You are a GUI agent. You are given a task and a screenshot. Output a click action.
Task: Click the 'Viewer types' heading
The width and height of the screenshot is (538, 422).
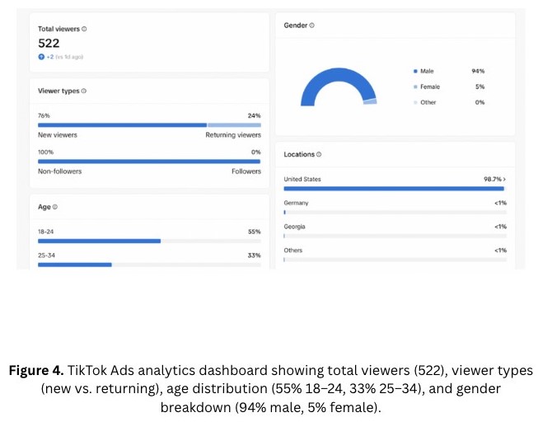coord(58,91)
